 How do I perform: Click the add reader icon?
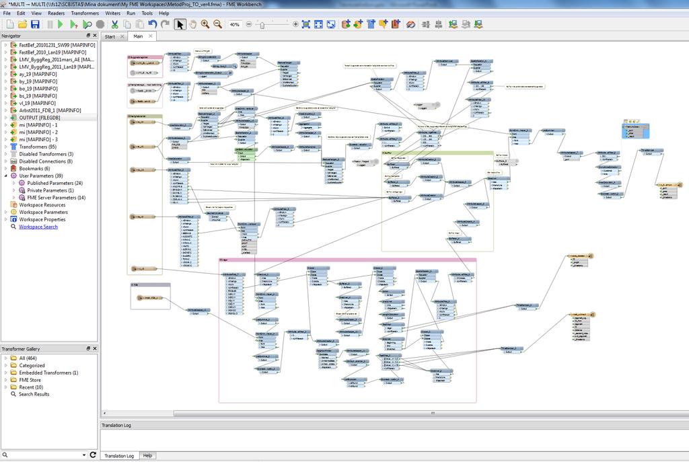tap(346, 24)
